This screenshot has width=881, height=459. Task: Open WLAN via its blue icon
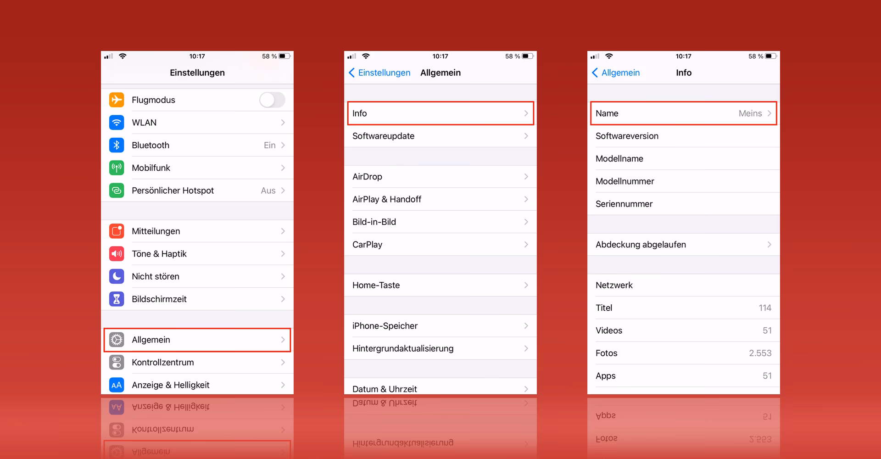117,122
